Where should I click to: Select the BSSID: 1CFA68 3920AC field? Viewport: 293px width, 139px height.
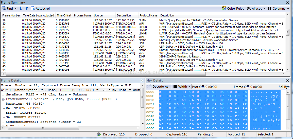tap(26, 113)
